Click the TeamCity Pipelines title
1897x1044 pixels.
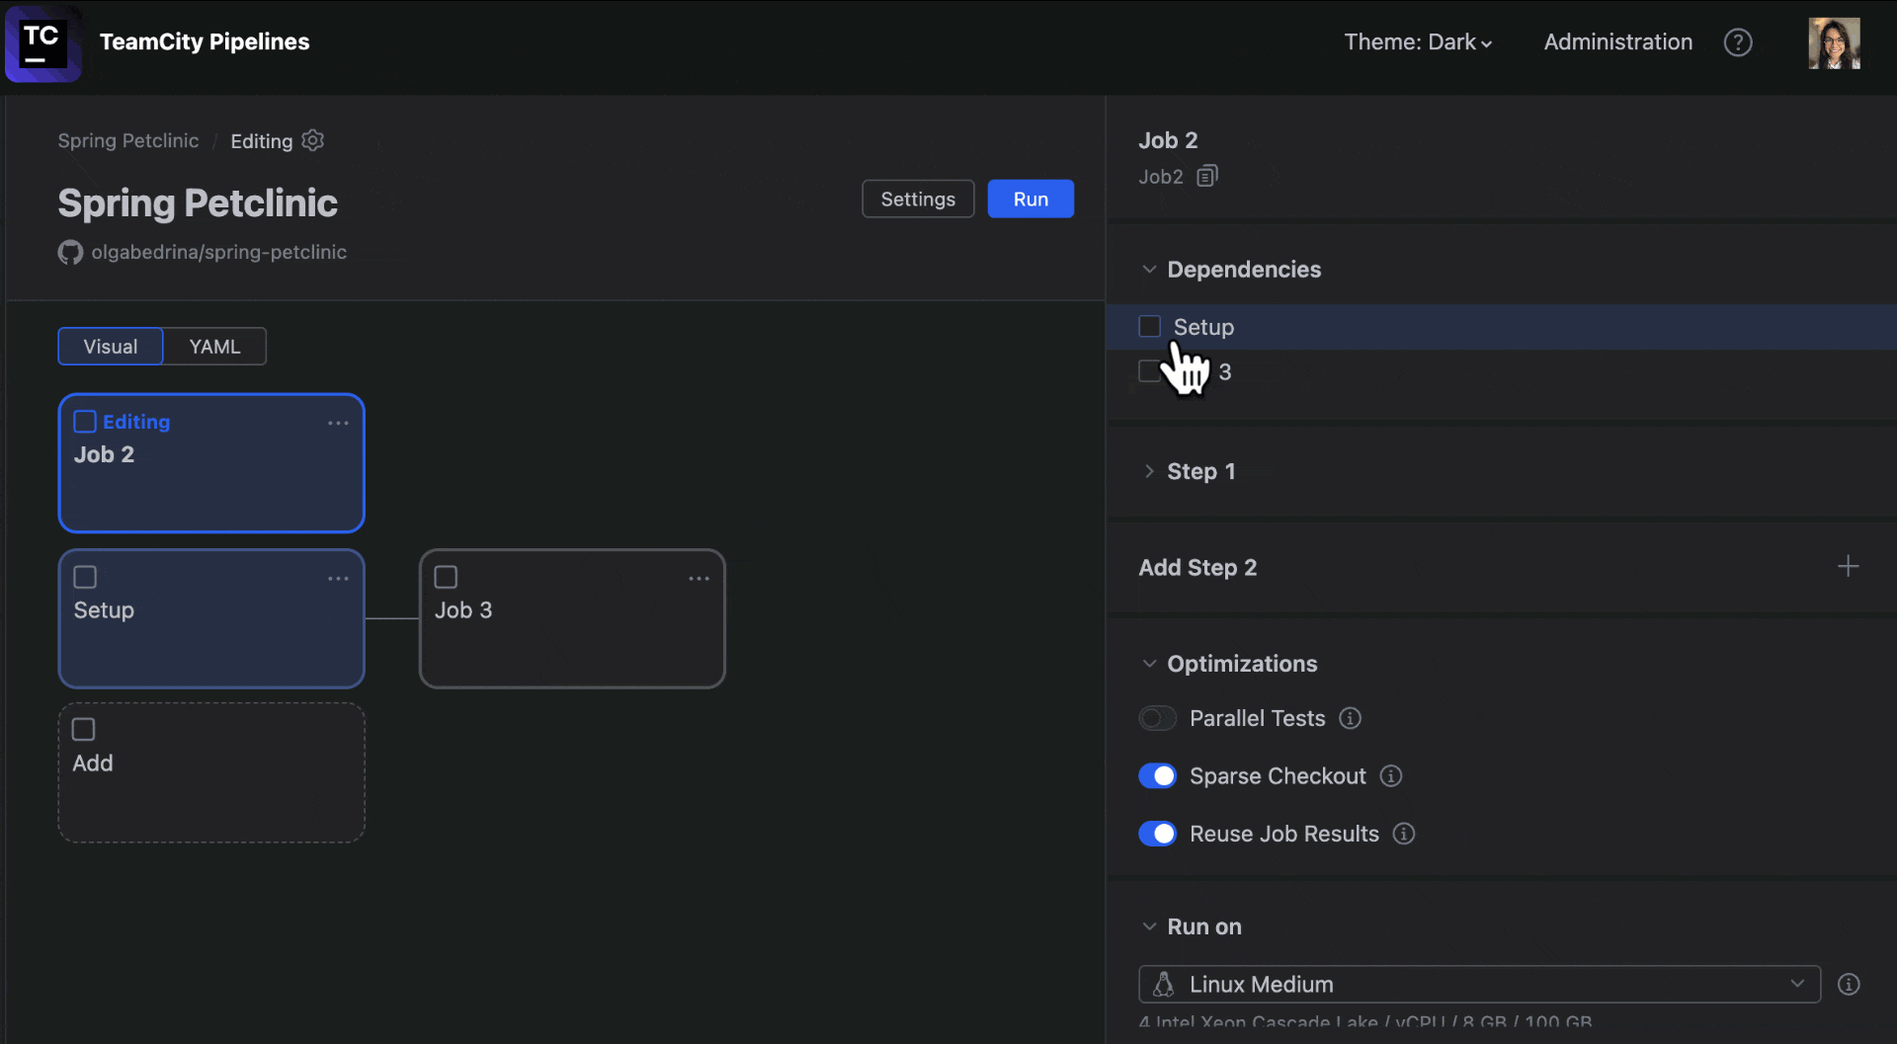[x=205, y=41]
